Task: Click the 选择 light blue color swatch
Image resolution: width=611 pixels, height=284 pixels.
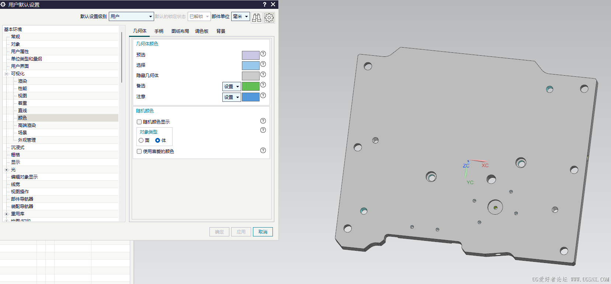Action: tap(251, 66)
